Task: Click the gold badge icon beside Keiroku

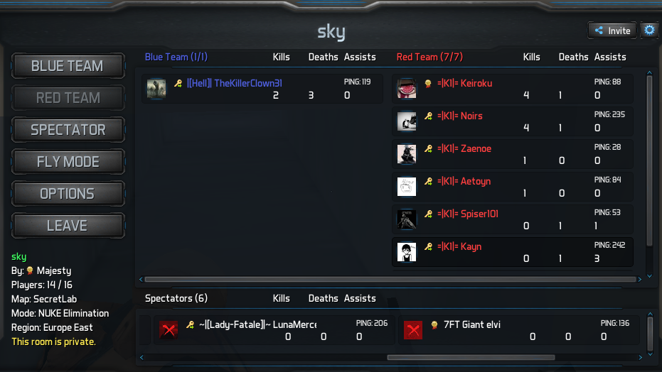Action: 428,83
